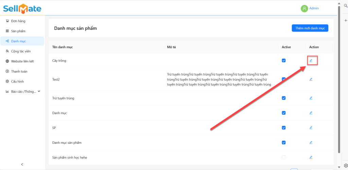Click the edit pencil icon for Cây trồng

click(311, 61)
